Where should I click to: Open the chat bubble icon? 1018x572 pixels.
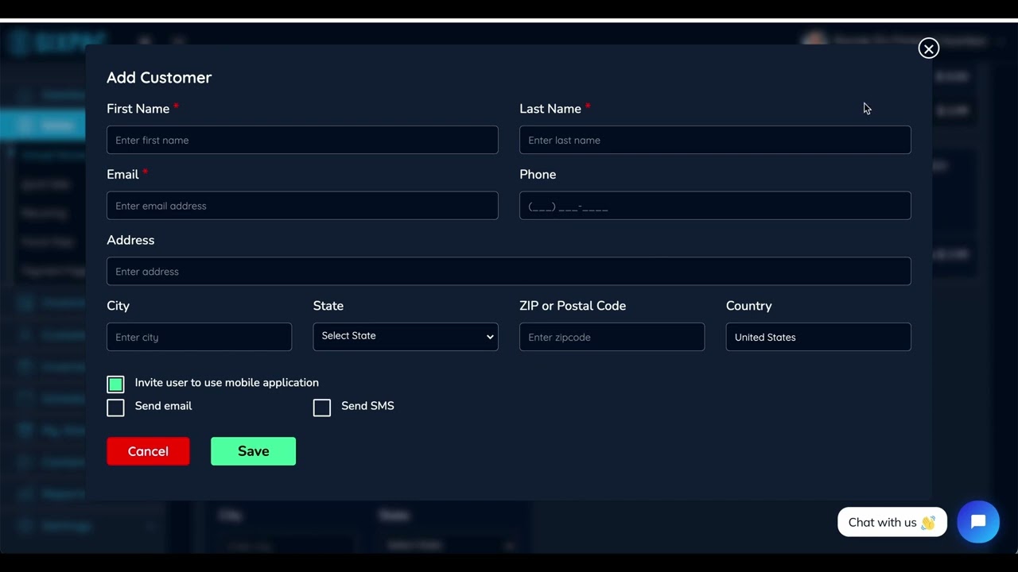coord(978,522)
